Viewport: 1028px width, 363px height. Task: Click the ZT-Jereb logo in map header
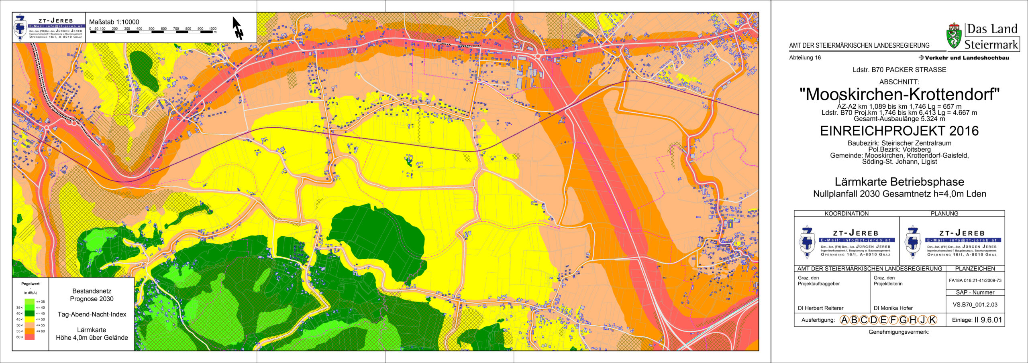coord(20,27)
